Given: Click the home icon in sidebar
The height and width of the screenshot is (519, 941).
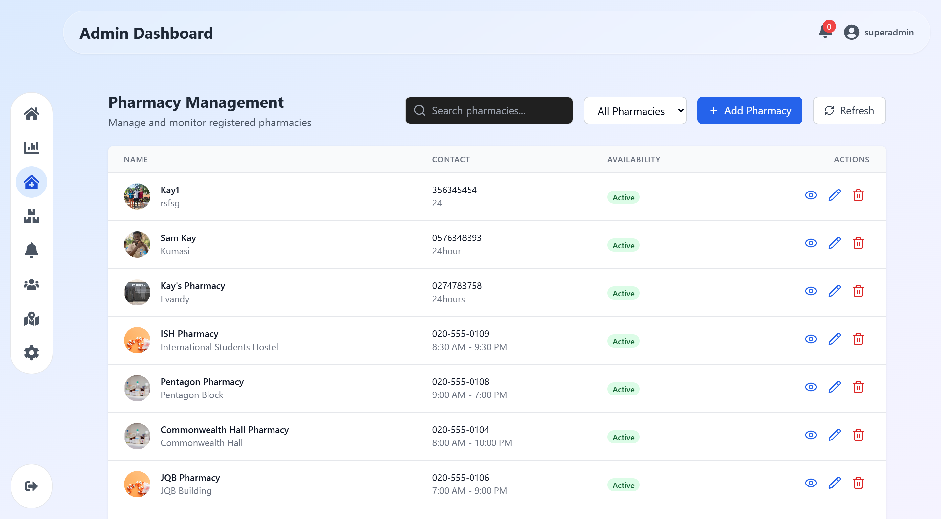Looking at the screenshot, I should coord(32,114).
